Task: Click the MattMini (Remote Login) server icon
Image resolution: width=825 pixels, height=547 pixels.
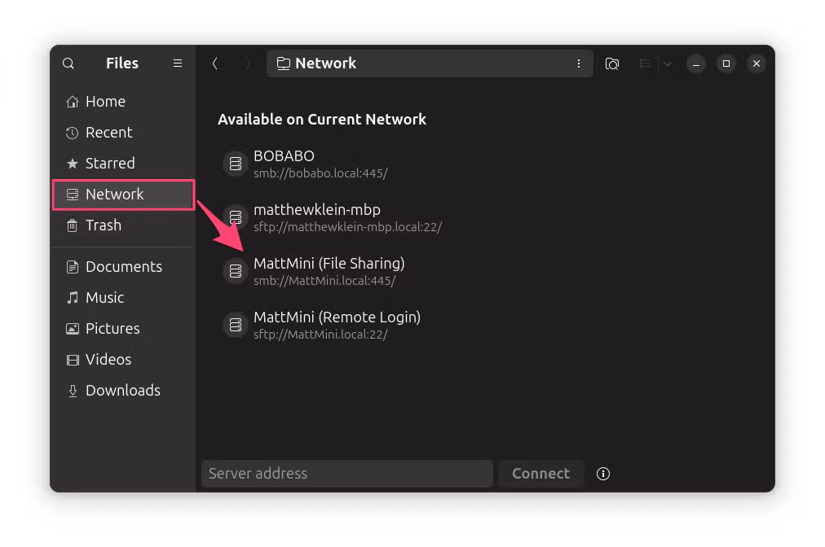Action: (235, 325)
